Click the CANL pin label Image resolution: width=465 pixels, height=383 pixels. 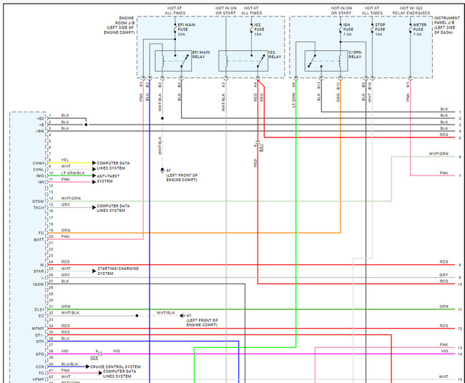tap(38, 170)
